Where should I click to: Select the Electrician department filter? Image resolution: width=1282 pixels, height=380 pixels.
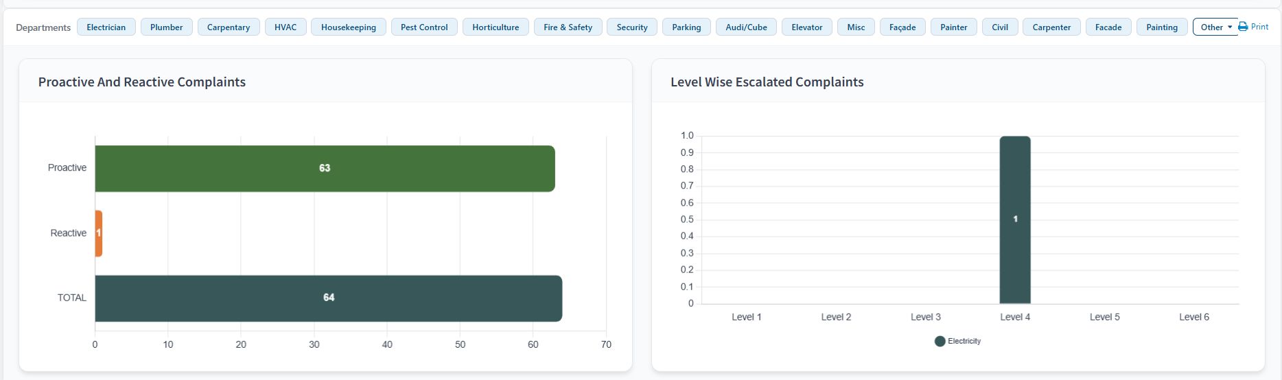click(x=106, y=27)
